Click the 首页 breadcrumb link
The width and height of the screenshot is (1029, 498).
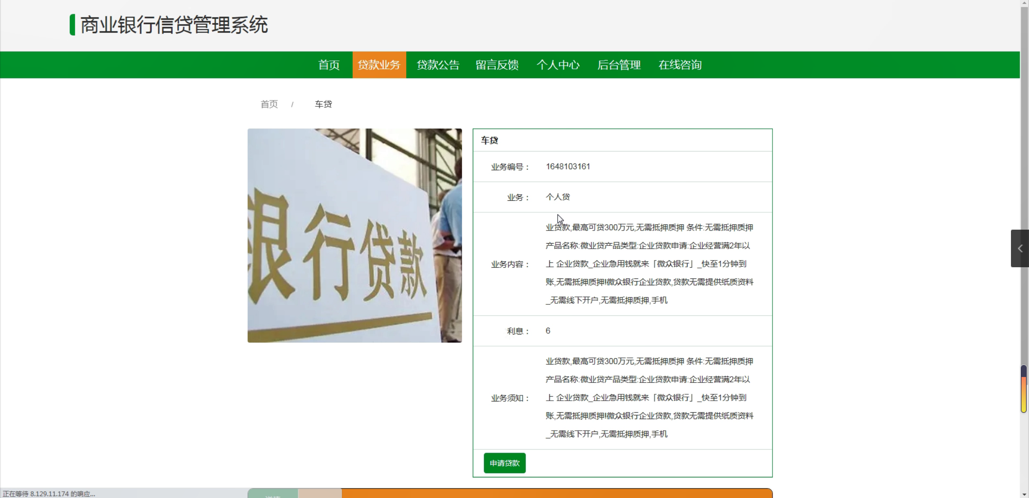pyautogui.click(x=269, y=104)
